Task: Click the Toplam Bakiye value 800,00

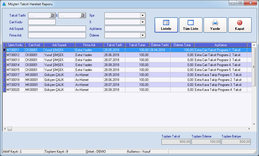Action: click(236, 142)
